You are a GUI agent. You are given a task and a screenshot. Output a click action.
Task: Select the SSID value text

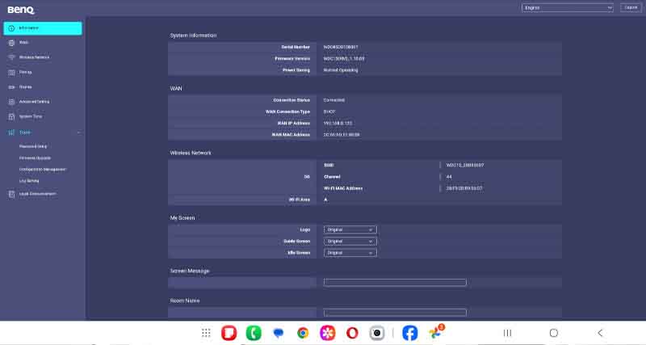pyautogui.click(x=465, y=166)
